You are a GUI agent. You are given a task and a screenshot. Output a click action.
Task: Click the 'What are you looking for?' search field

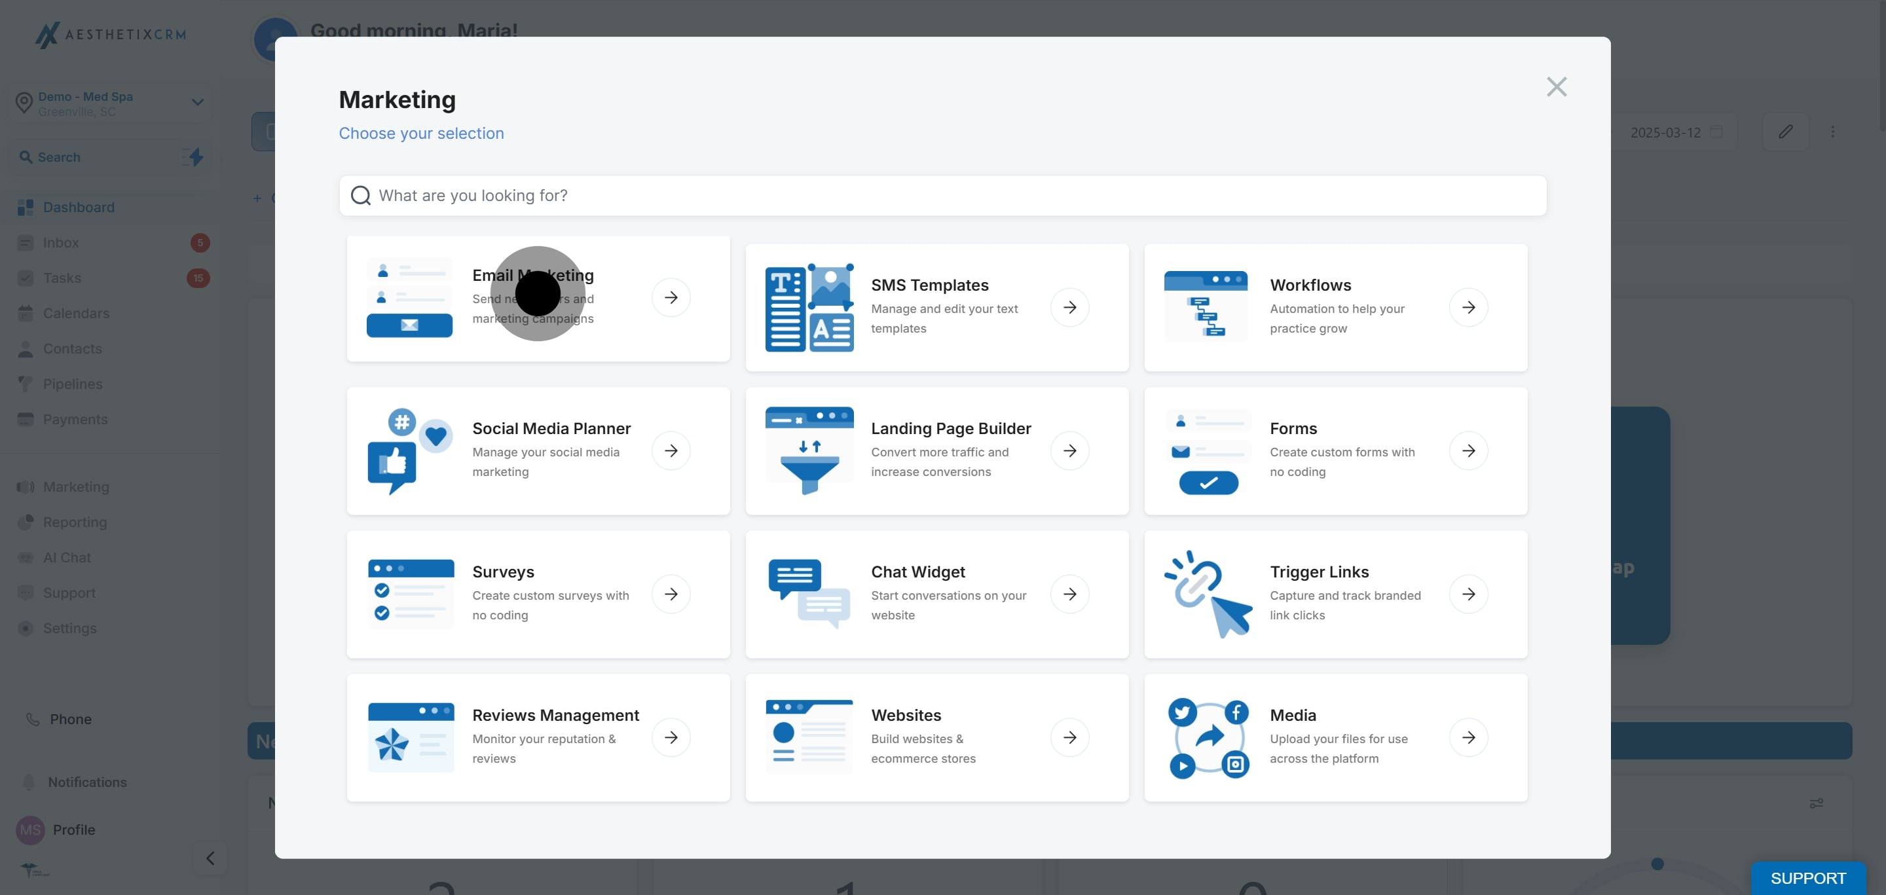coord(942,195)
